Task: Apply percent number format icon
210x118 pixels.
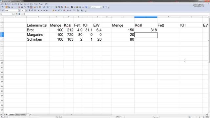Action: 56,10
